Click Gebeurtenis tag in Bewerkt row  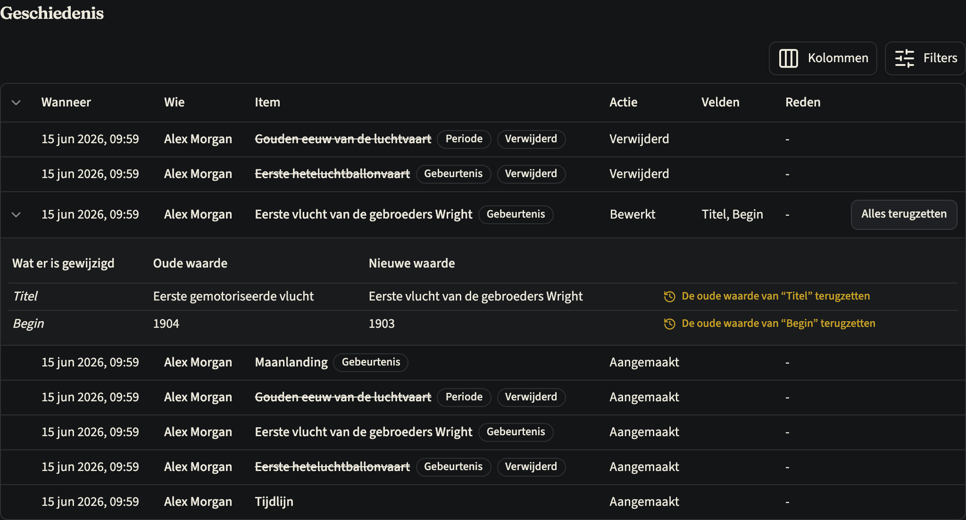(516, 214)
